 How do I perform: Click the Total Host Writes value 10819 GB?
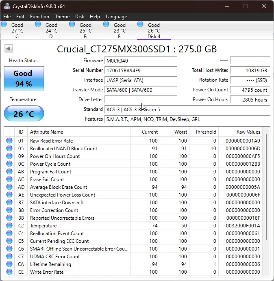[250, 70]
